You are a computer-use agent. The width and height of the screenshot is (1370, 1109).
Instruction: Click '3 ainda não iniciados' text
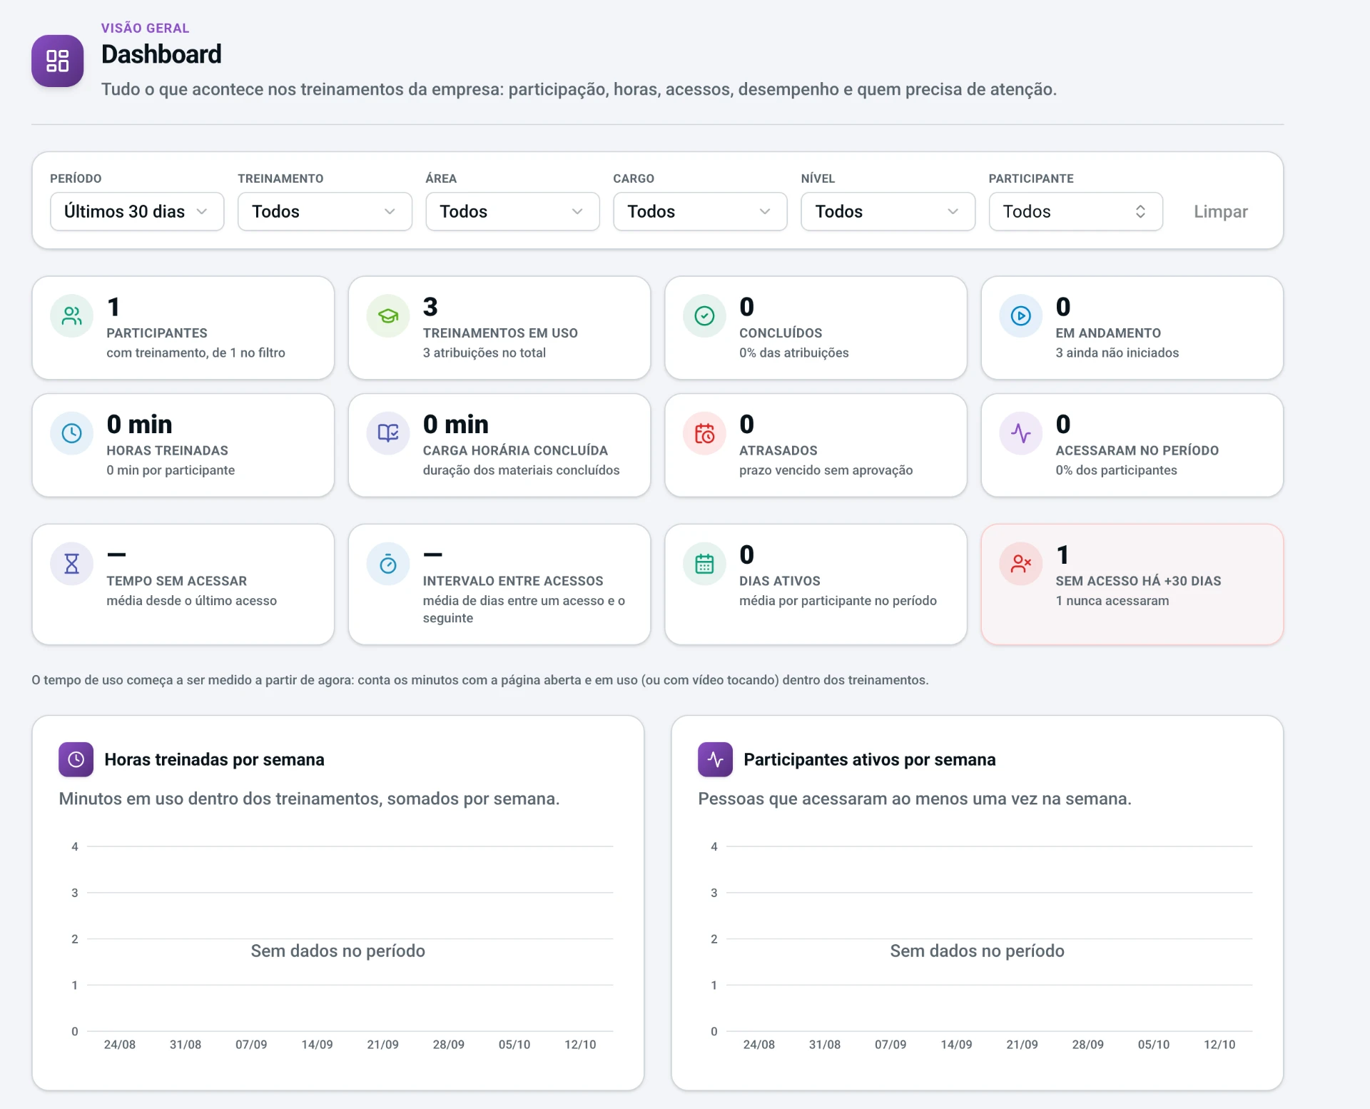(x=1117, y=353)
